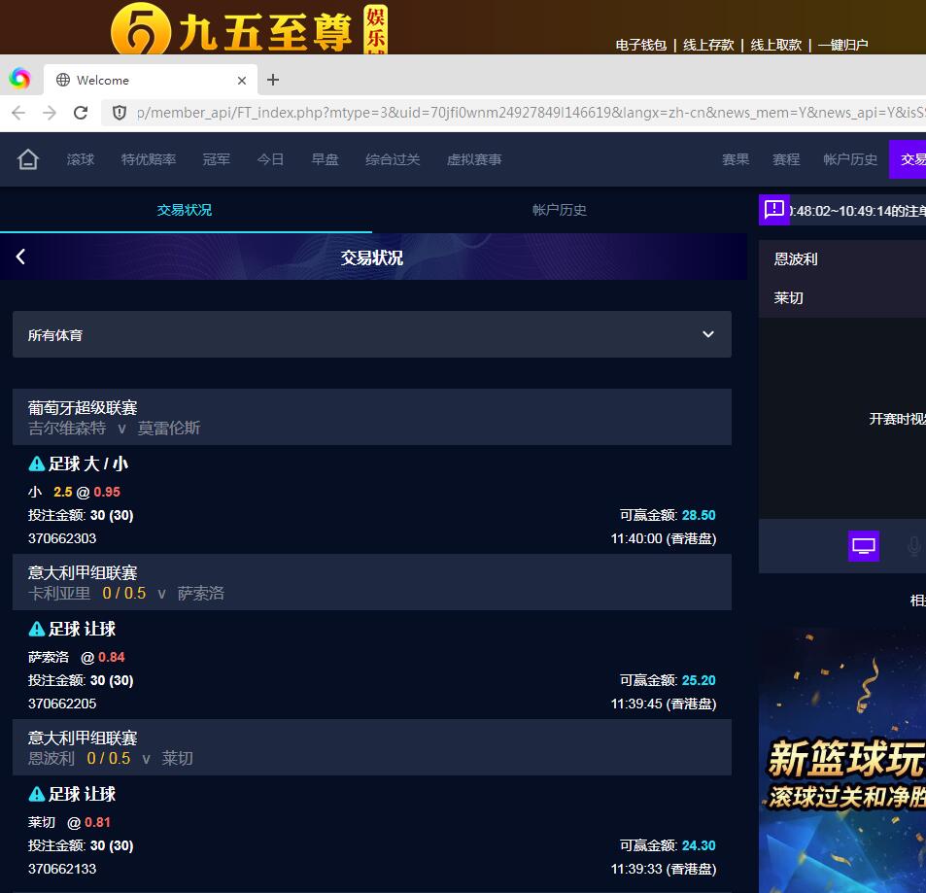This screenshot has width=926, height=893.
Task: Click the back arrow beside 交易状况 header
Action: tap(20, 257)
